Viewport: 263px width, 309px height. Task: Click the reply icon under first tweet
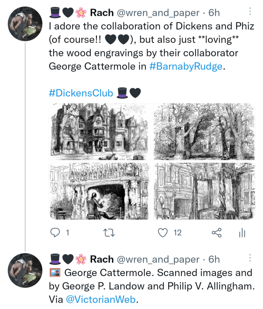(x=55, y=232)
